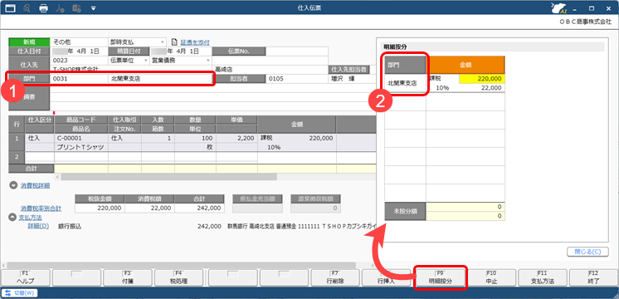Click the F9 明細按分 button
This screenshot has height=299, width=619.
click(x=440, y=277)
